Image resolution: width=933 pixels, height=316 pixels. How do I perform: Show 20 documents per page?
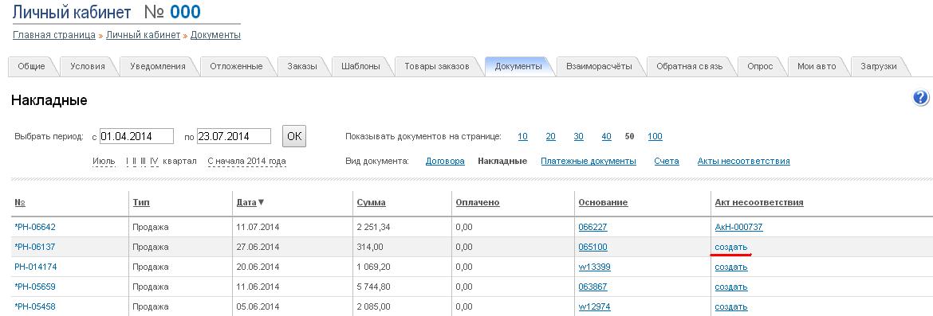tap(550, 137)
